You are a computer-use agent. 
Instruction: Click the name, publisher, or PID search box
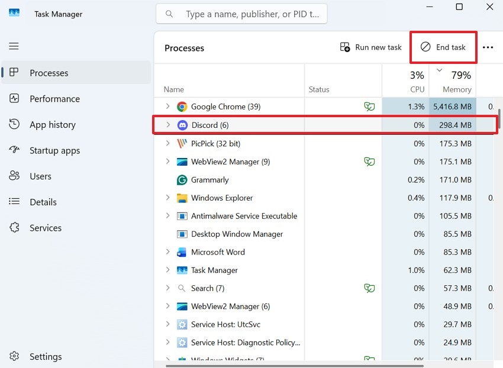241,14
